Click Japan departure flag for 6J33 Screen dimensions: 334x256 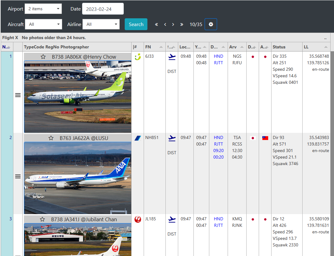[x=253, y=57]
